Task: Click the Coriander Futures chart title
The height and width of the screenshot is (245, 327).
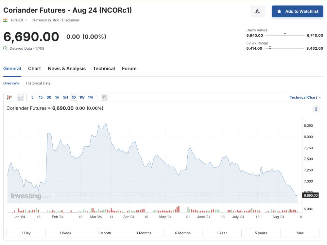Action: coord(26,108)
